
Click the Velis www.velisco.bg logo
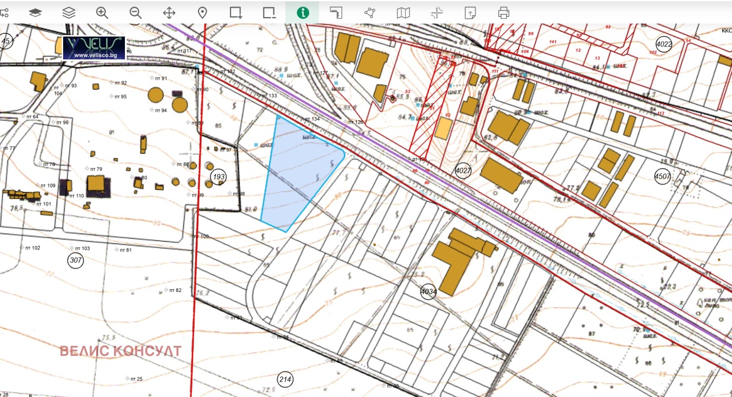pos(94,48)
